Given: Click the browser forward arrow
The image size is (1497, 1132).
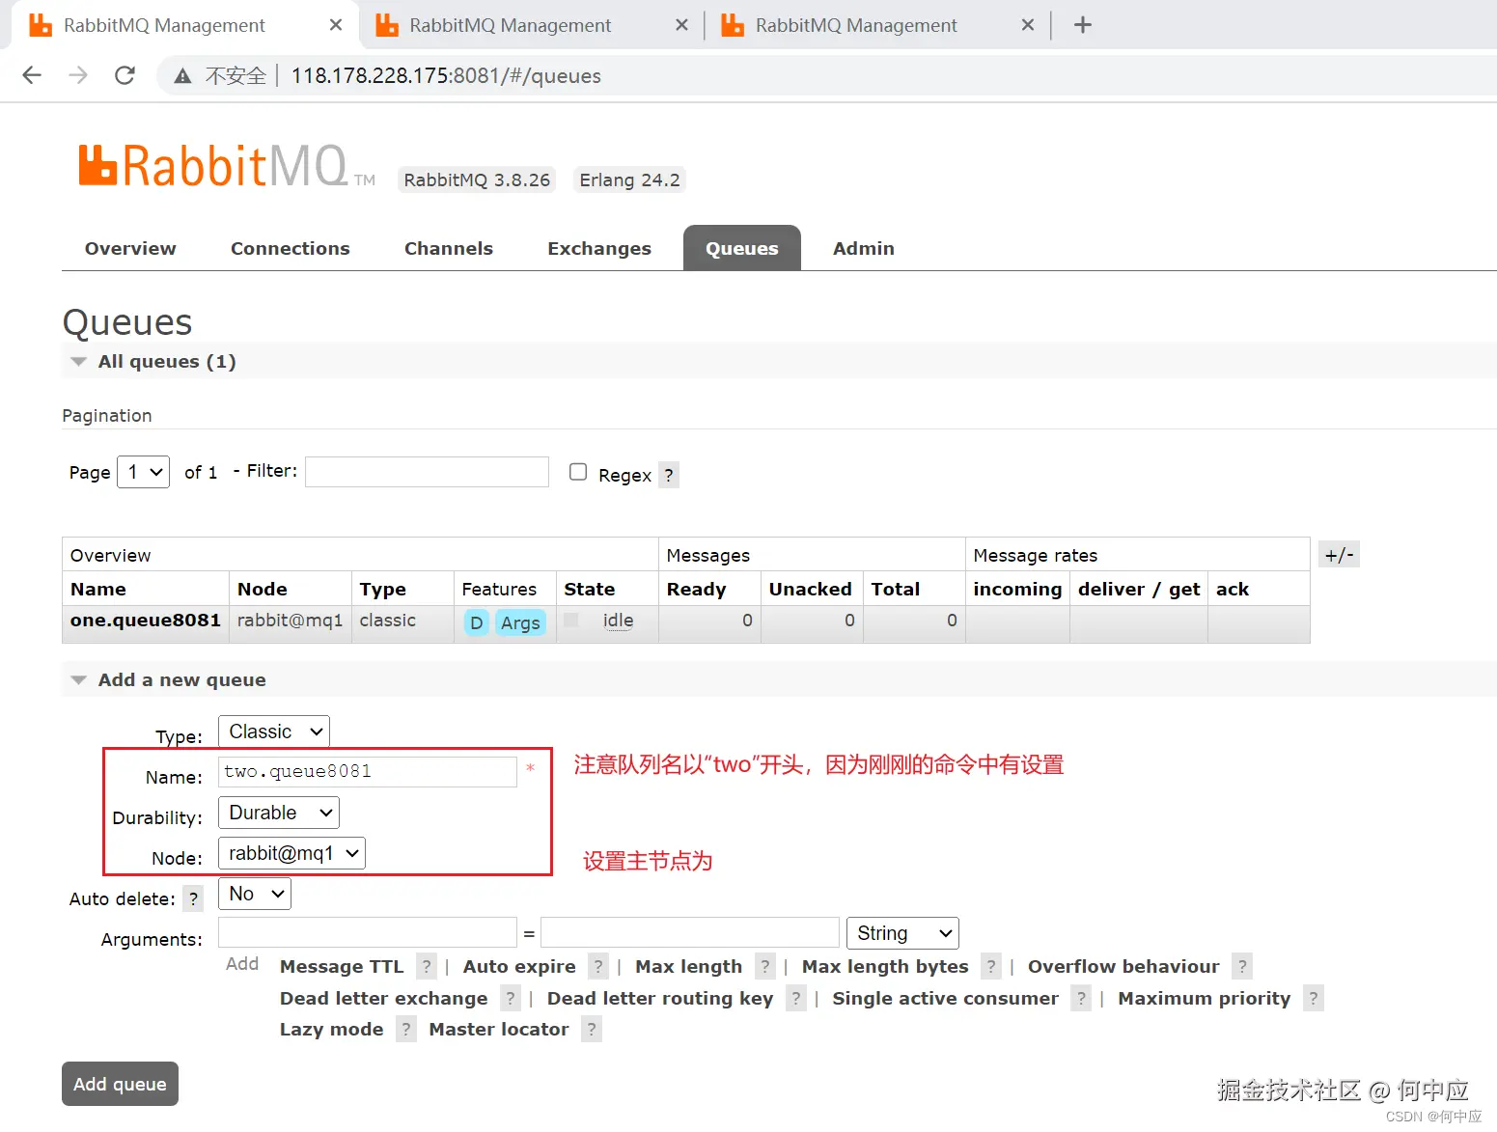Looking at the screenshot, I should pyautogui.click(x=78, y=75).
